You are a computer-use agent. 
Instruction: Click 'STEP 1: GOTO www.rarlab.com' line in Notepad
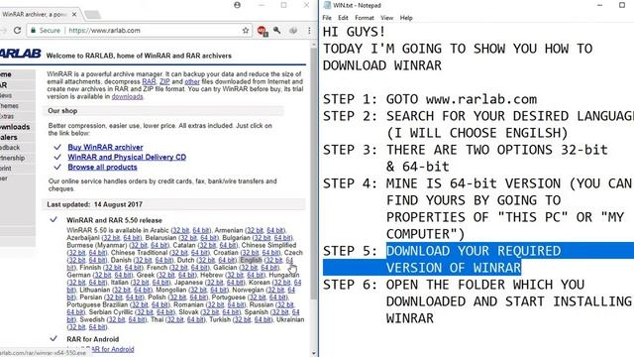[x=430, y=99]
